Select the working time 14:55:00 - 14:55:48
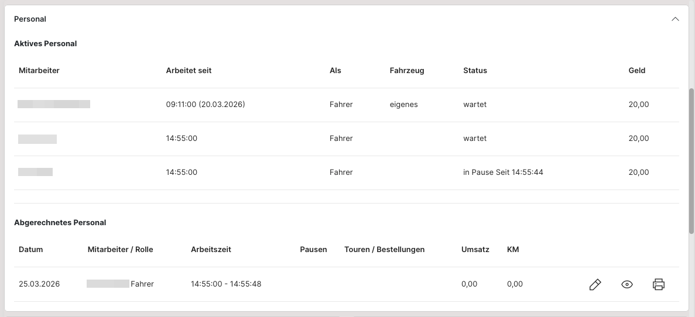This screenshot has width=695, height=317. click(x=225, y=284)
